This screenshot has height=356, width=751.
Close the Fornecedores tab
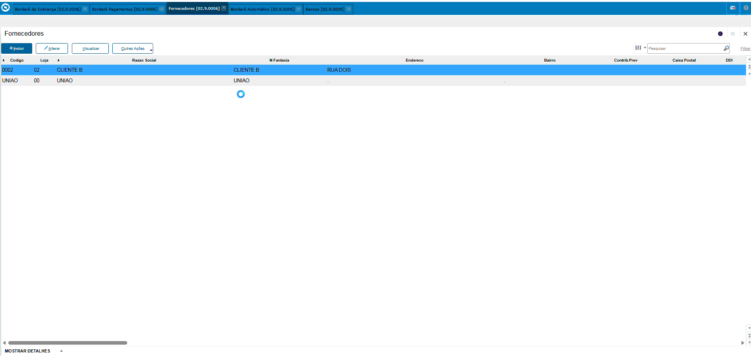(224, 8)
